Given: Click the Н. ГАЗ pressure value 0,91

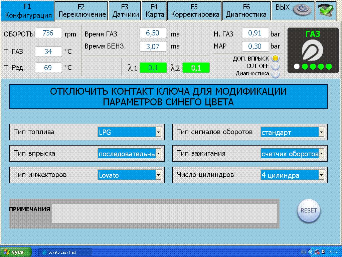Looking at the screenshot, I should click(255, 33).
